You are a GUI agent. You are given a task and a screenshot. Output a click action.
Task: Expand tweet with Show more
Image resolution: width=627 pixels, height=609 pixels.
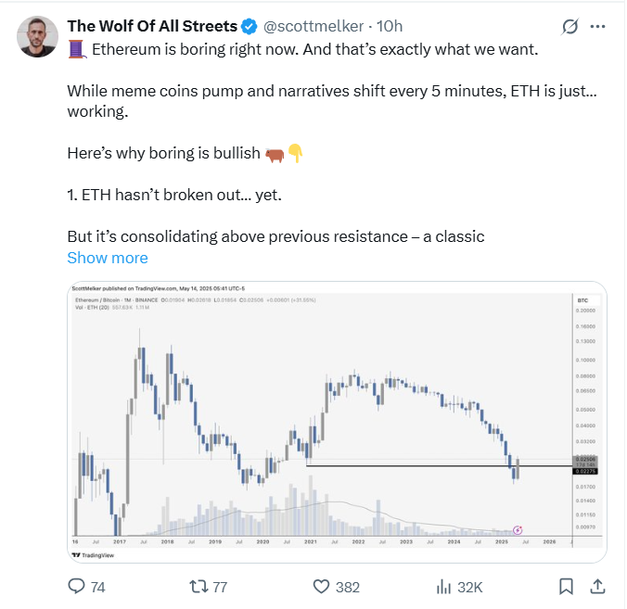coord(108,258)
